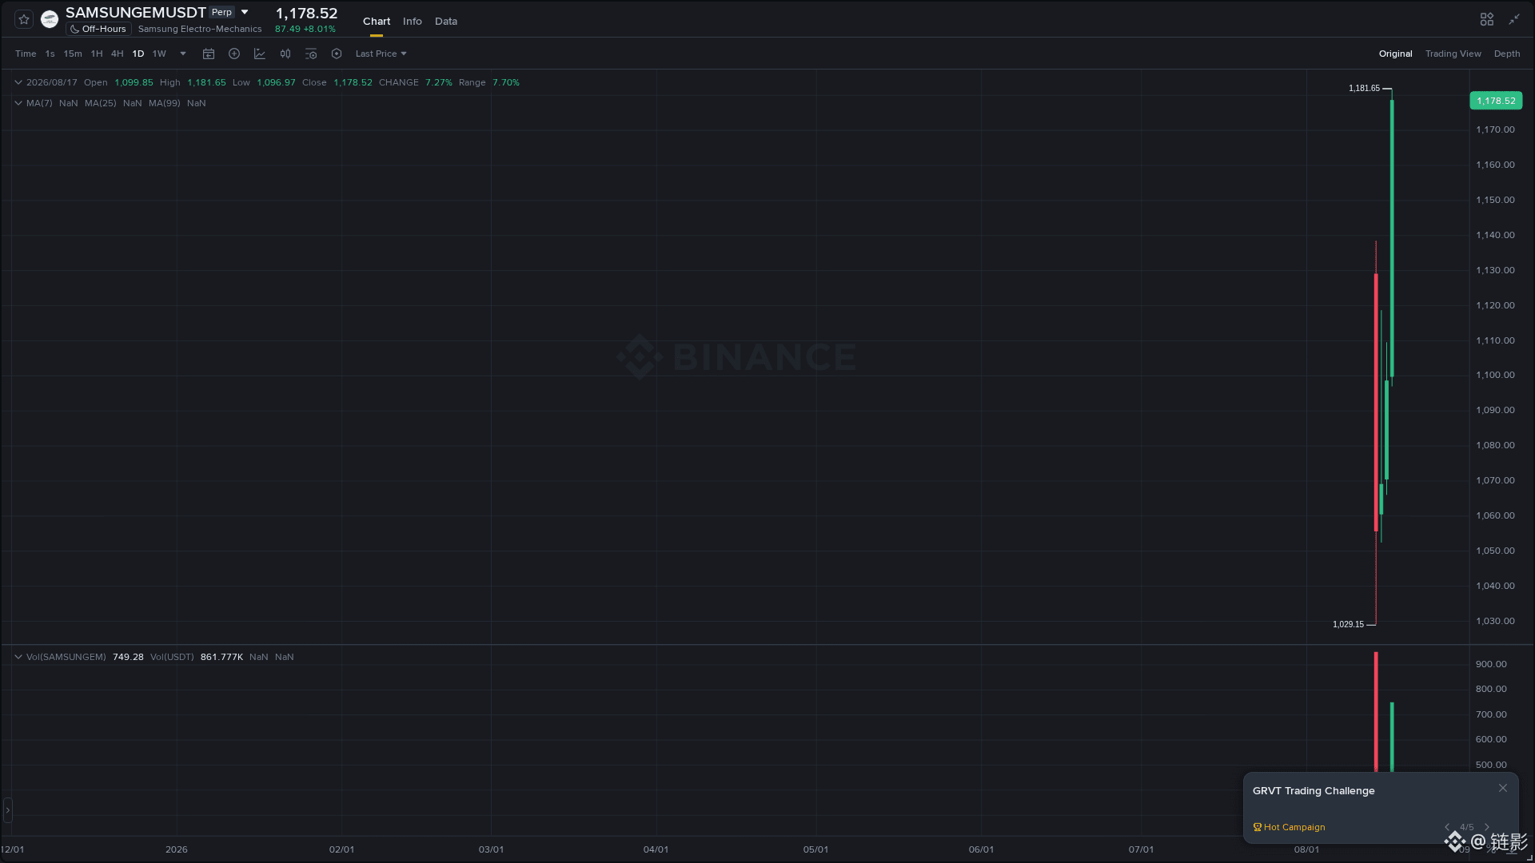Click the 87.49 +8.01% price change

305,30
